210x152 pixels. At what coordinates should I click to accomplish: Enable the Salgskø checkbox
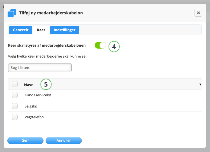[15, 106]
